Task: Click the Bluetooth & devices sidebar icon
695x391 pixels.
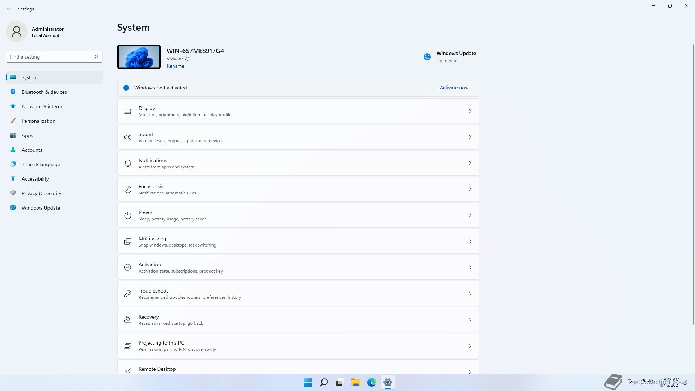Action: point(13,92)
